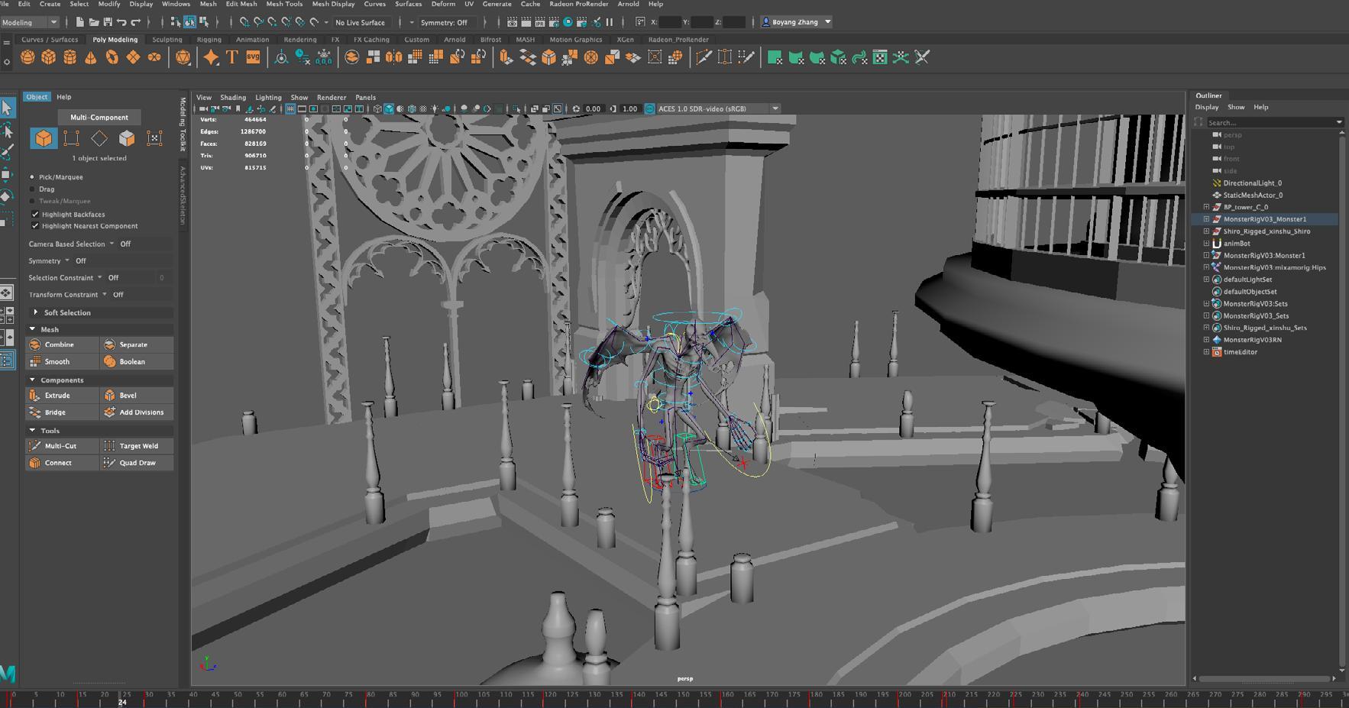Open Selection Constraint dropdown

pos(99,277)
